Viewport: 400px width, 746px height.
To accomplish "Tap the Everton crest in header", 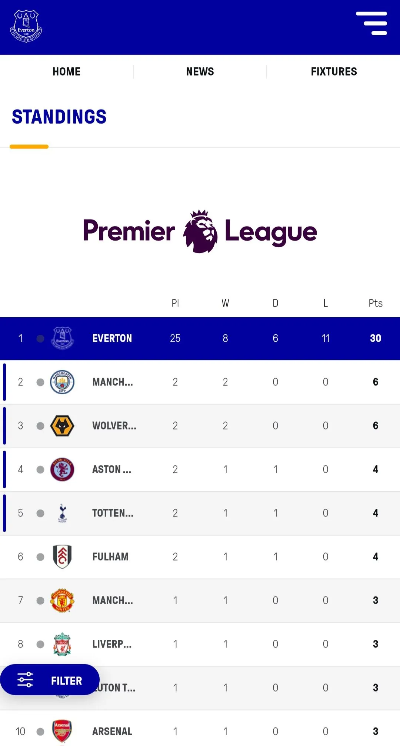I will click(26, 26).
